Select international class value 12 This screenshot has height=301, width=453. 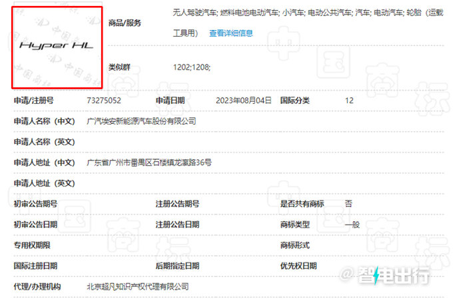(x=349, y=101)
